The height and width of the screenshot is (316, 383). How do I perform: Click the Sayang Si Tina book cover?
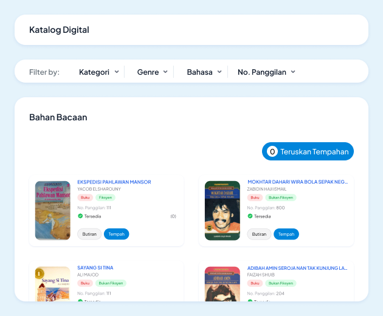coord(52,284)
